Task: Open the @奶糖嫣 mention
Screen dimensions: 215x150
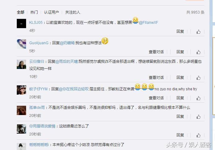Action: pos(67,43)
